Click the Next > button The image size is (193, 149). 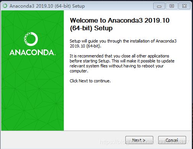tap(139, 140)
